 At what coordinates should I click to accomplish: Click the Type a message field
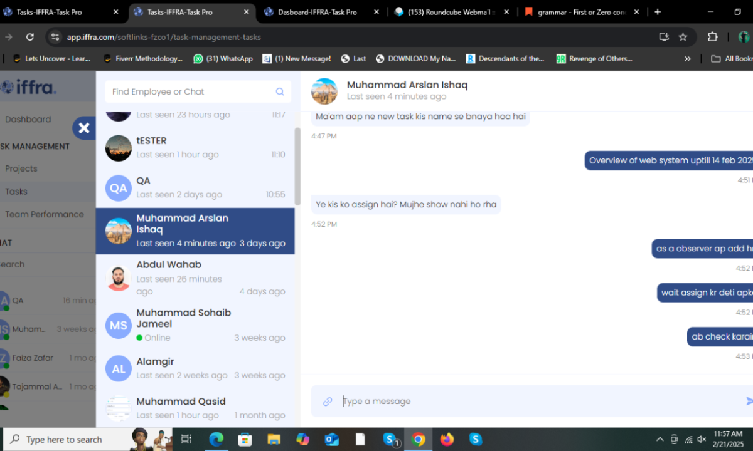[533, 402]
